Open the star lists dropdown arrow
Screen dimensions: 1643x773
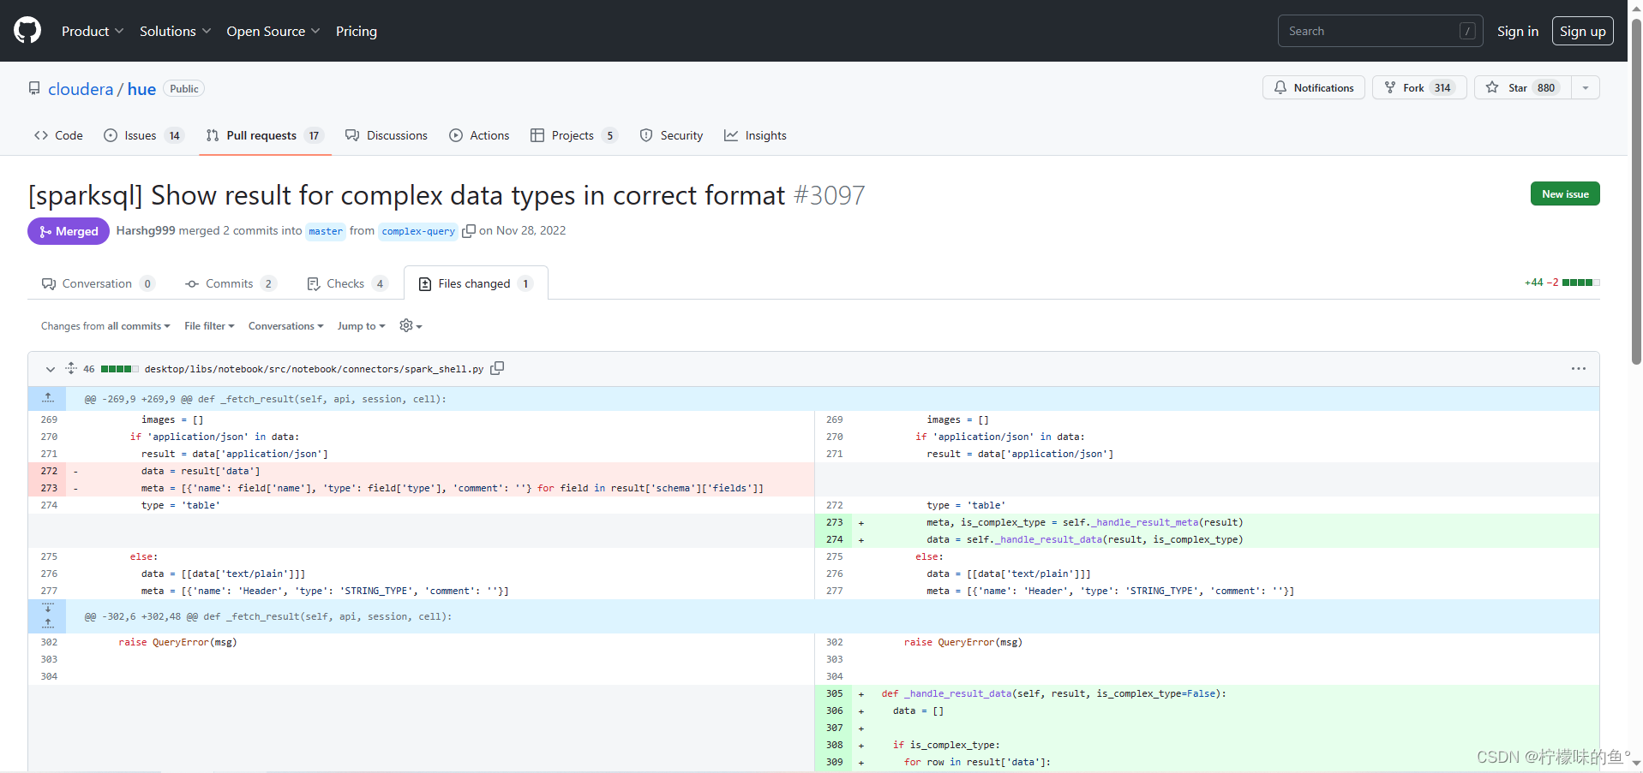1586,87
